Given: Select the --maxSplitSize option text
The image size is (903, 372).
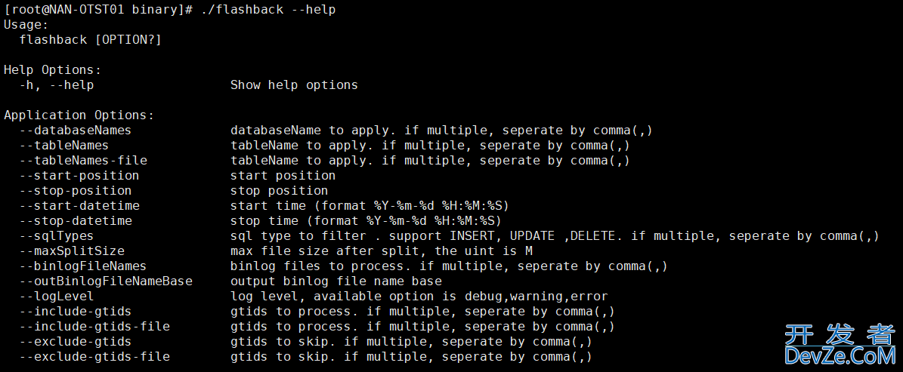Looking at the screenshot, I should point(72,251).
